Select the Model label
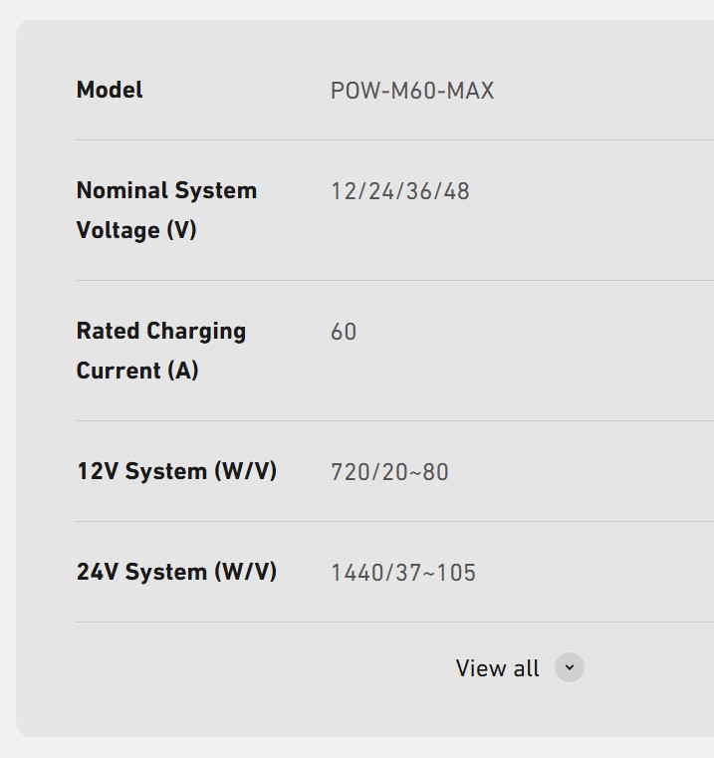The width and height of the screenshot is (714, 758). click(x=110, y=90)
